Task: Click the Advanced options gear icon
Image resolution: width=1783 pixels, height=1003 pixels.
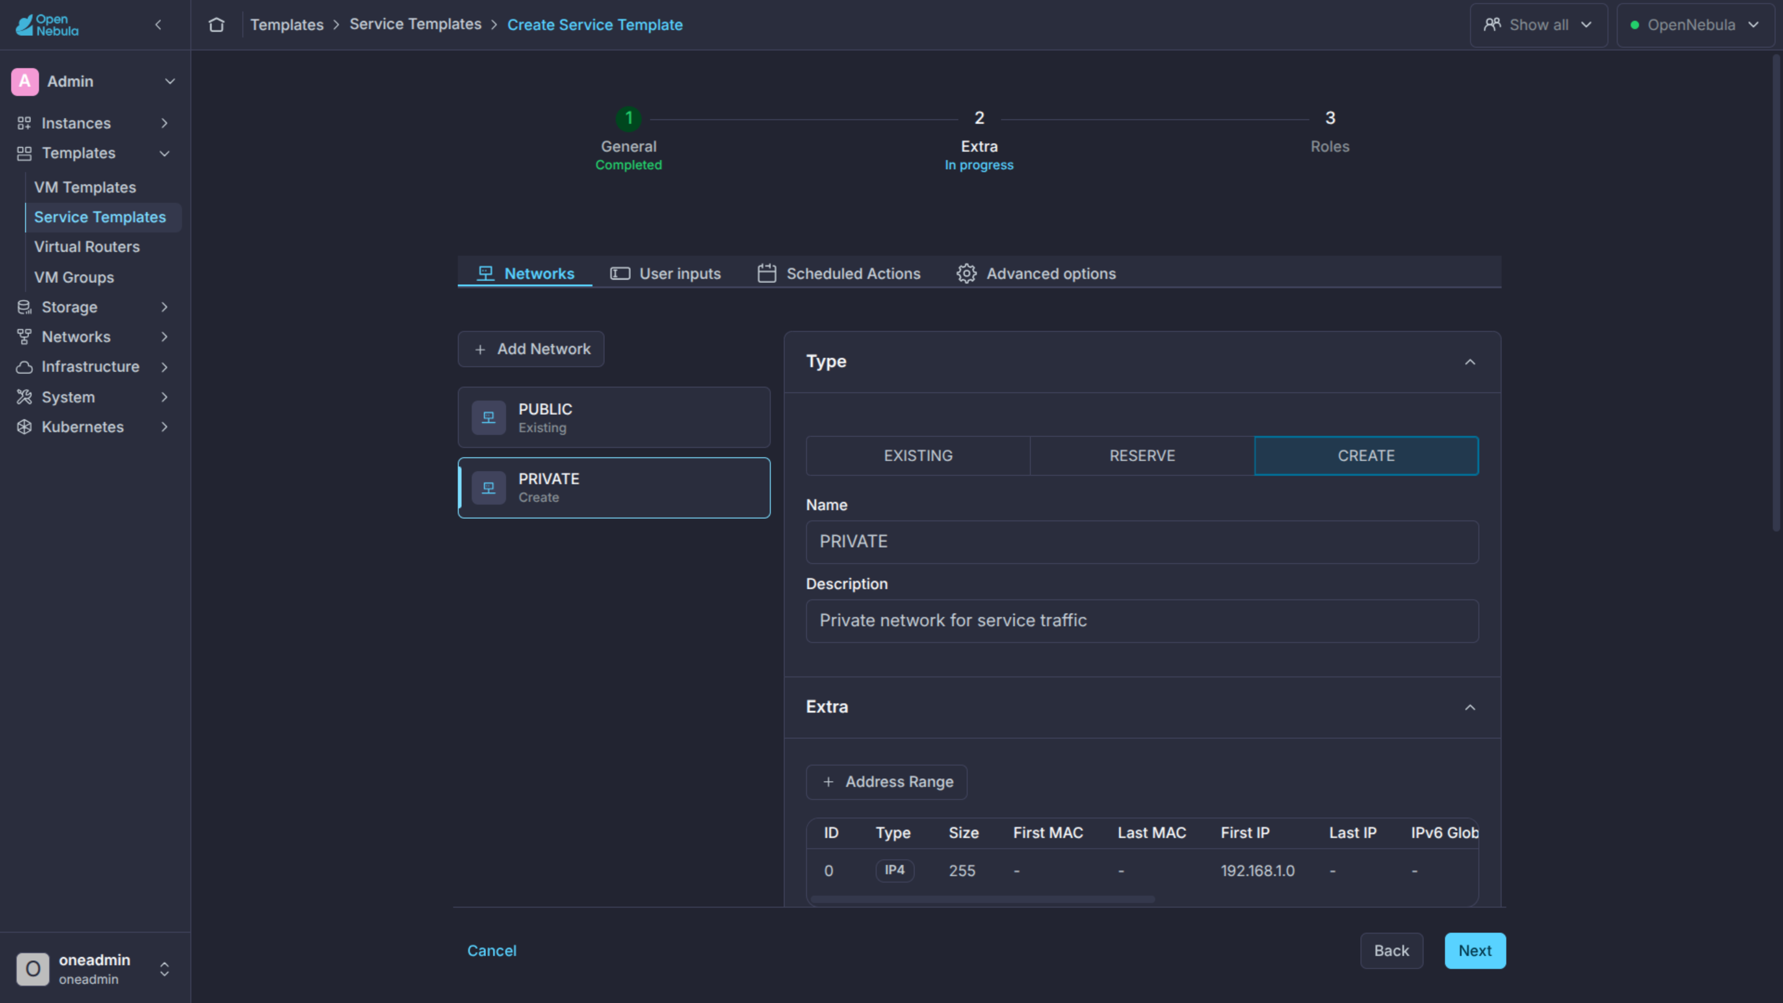Action: 966,274
